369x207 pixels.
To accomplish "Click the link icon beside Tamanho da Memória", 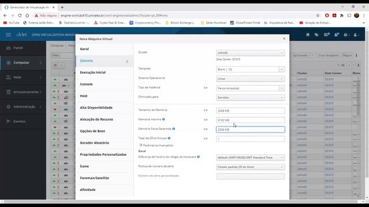I will [205, 110].
